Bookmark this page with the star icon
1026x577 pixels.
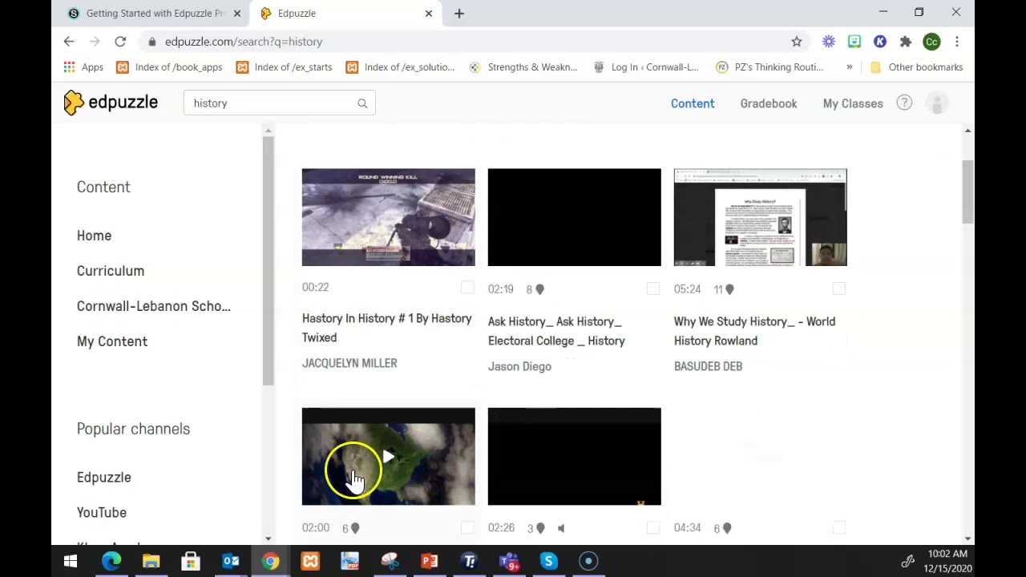(796, 42)
